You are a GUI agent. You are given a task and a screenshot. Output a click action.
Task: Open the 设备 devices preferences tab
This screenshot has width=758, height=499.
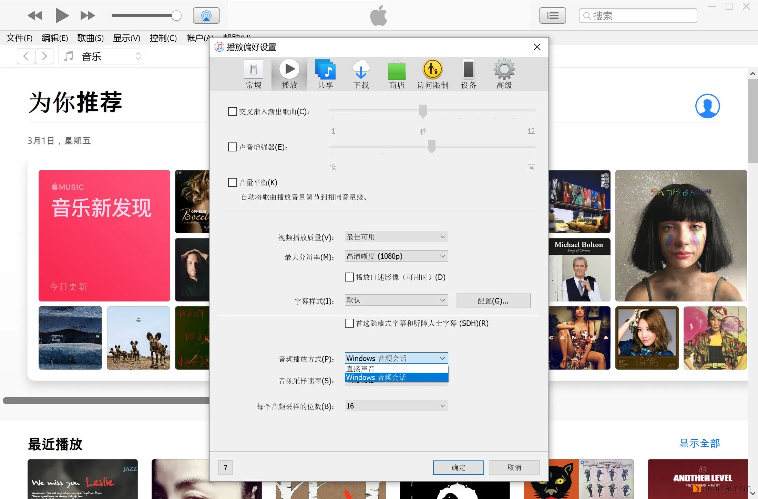pyautogui.click(x=469, y=74)
